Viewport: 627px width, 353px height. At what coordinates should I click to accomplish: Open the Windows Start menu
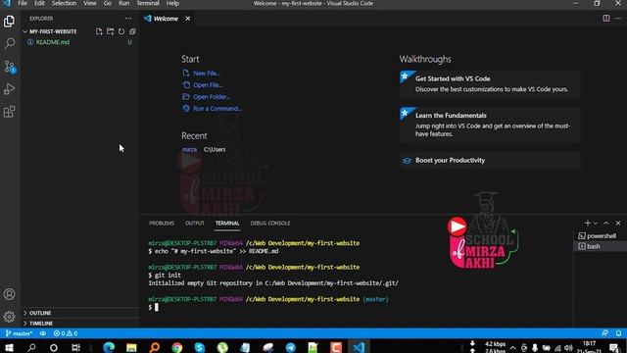[9, 347]
